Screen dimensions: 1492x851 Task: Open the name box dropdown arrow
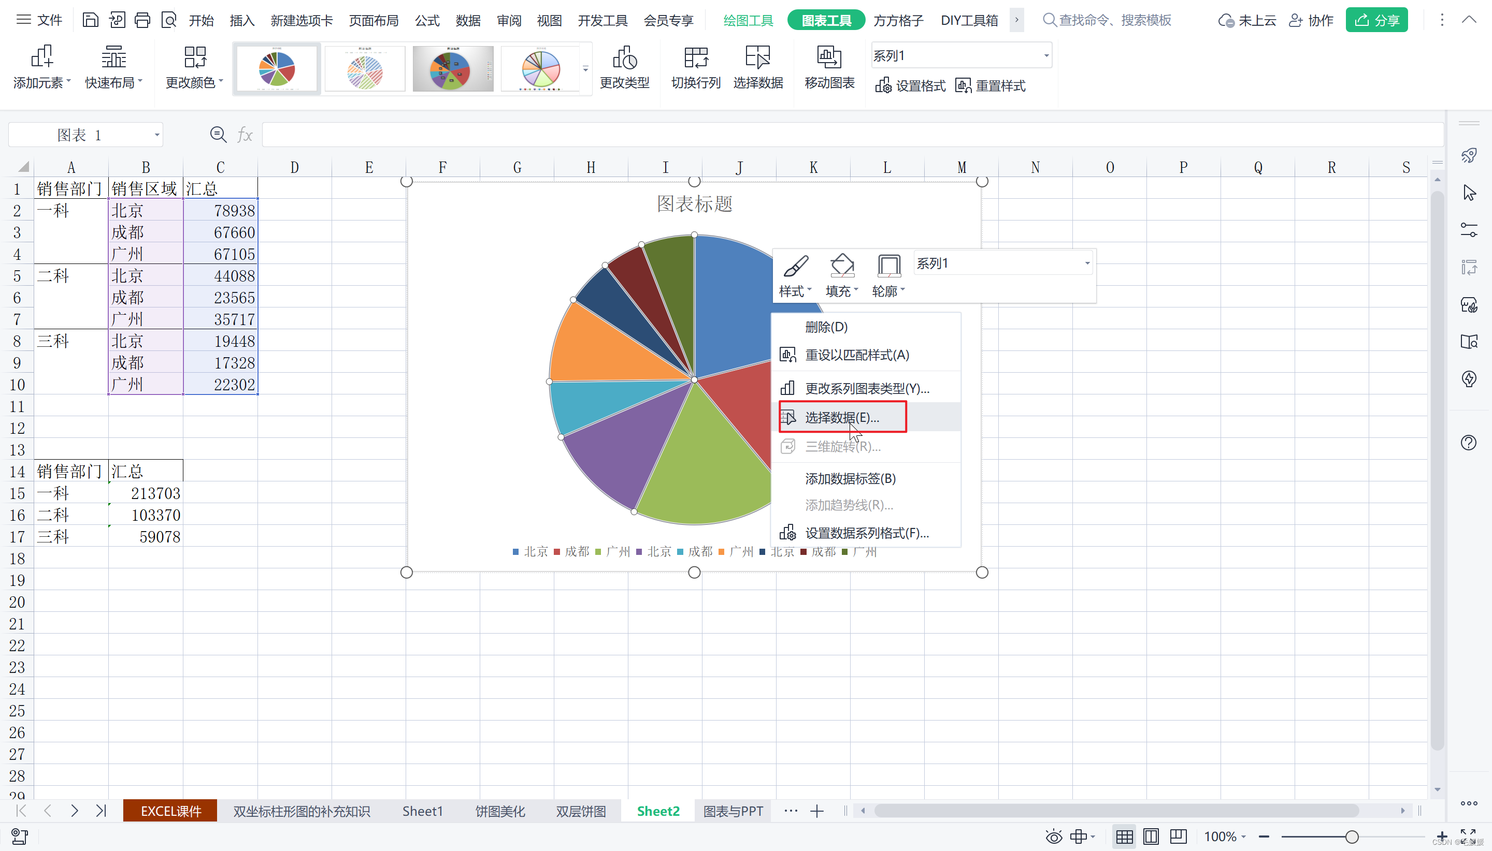coord(157,135)
